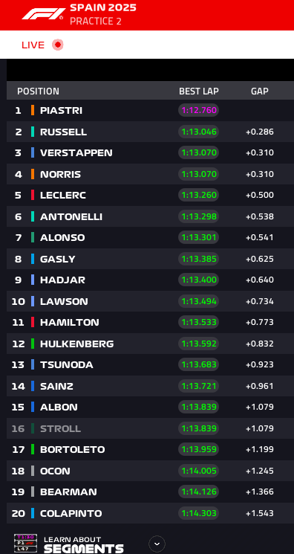The width and height of the screenshot is (294, 554).
Task: Expand the Learn About Segments chevron
Action: tap(157, 544)
